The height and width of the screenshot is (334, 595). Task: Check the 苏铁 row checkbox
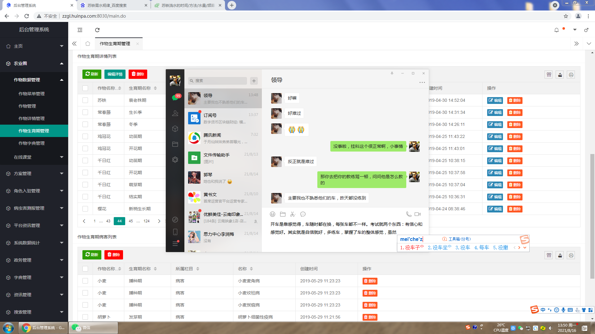tap(85, 100)
